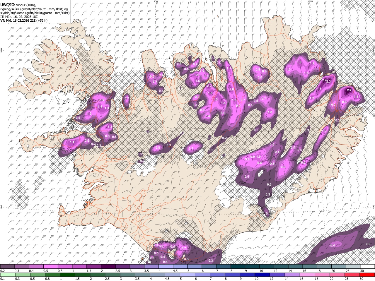Pick the top-scale swatch labeled 0.2
375x281 pixels.
(7, 267)
